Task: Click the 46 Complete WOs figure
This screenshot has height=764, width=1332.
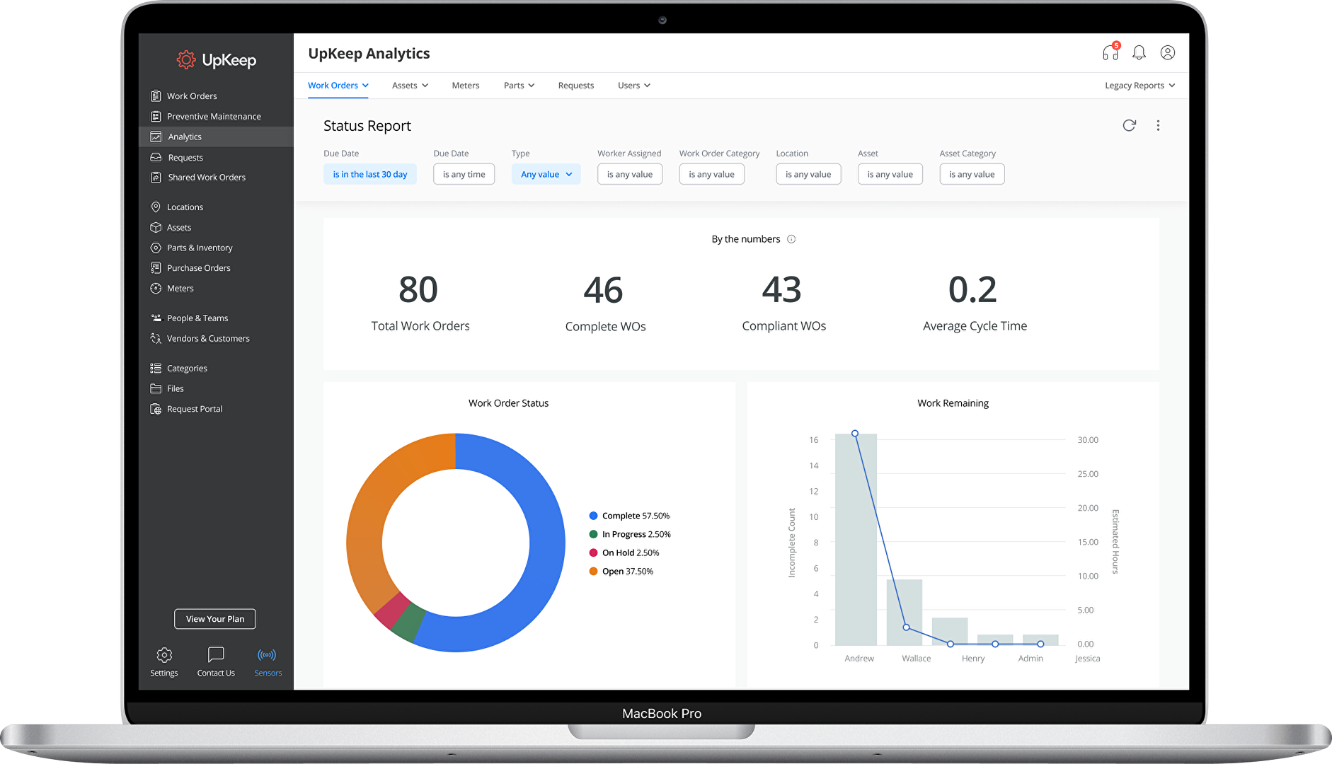Action: click(604, 291)
